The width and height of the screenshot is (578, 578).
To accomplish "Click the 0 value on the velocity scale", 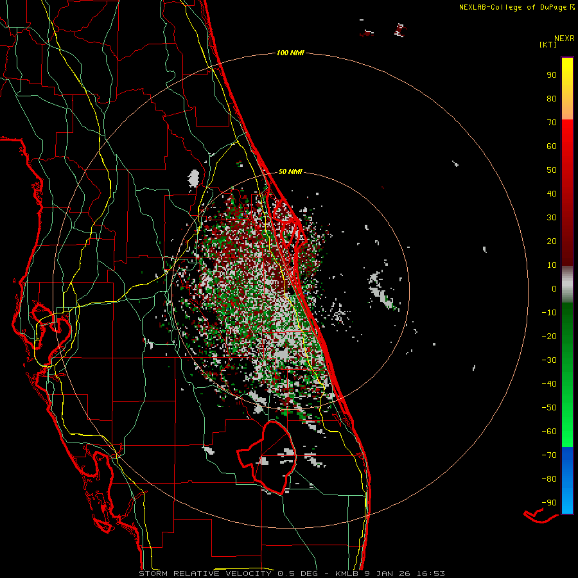I will pyautogui.click(x=554, y=289).
